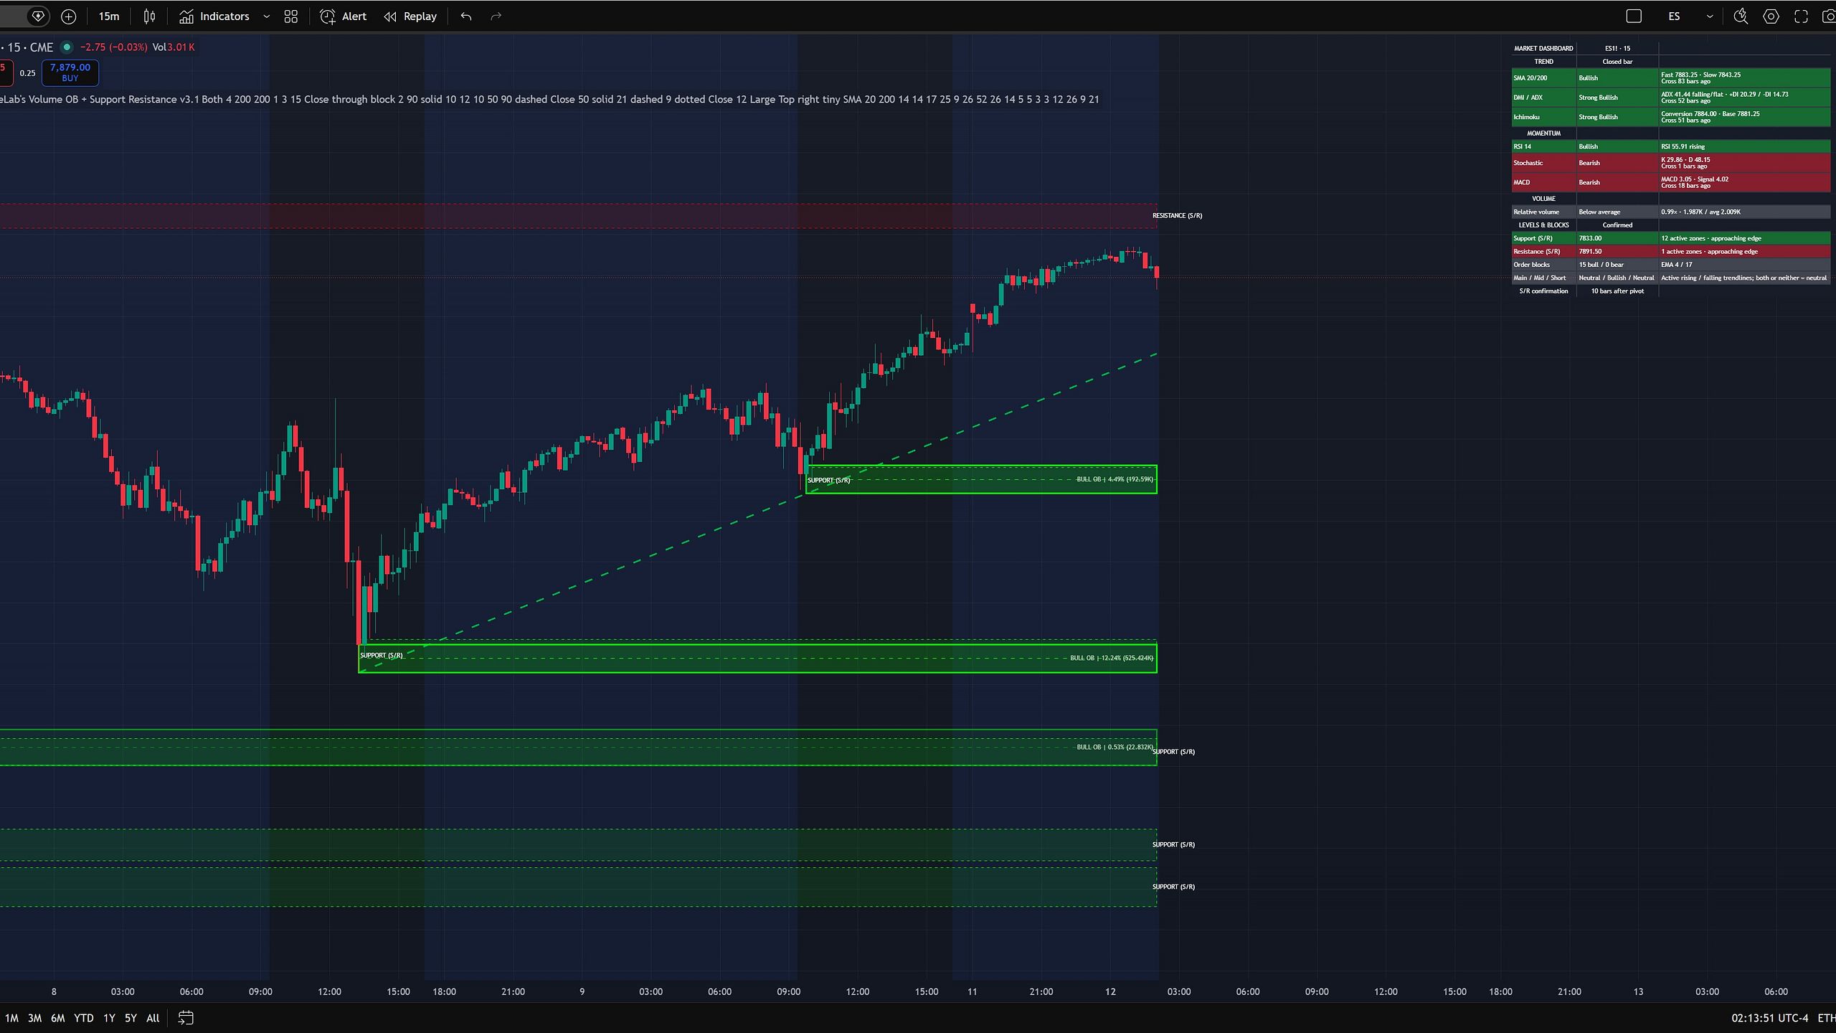Screen dimensions: 1836x1033
Task: Take a chart snapshot with the camera icon
Action: pos(1829,16)
